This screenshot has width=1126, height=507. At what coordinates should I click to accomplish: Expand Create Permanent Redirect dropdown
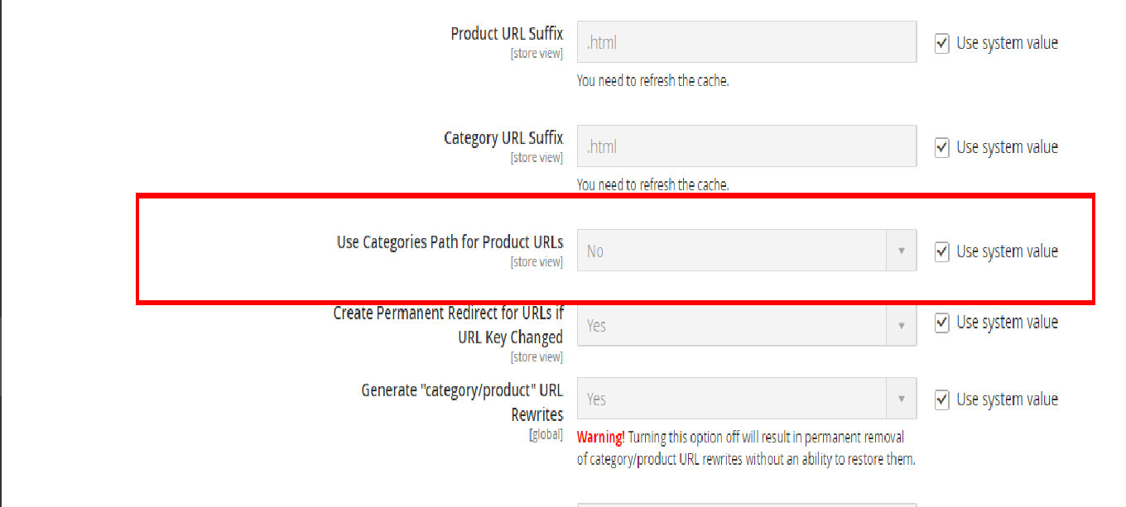pos(746,326)
